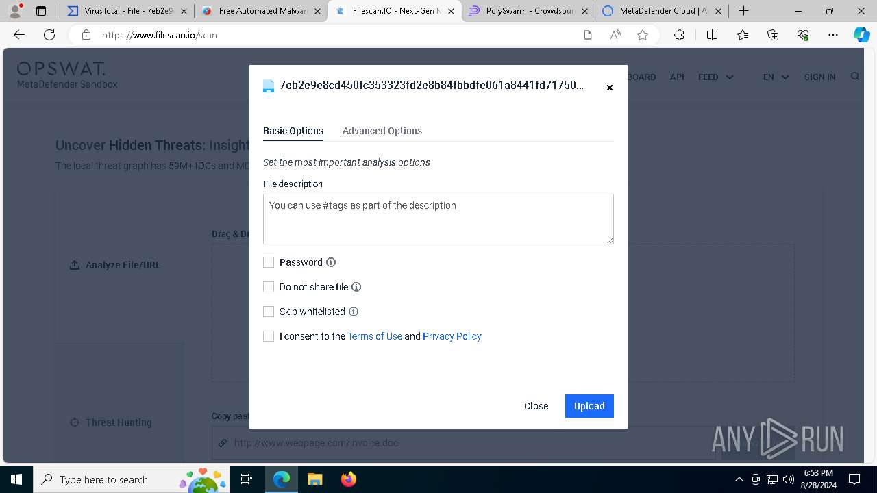Viewport: 877px width, 493px height.
Task: Add page to favorites with the star icon
Action: tap(643, 35)
